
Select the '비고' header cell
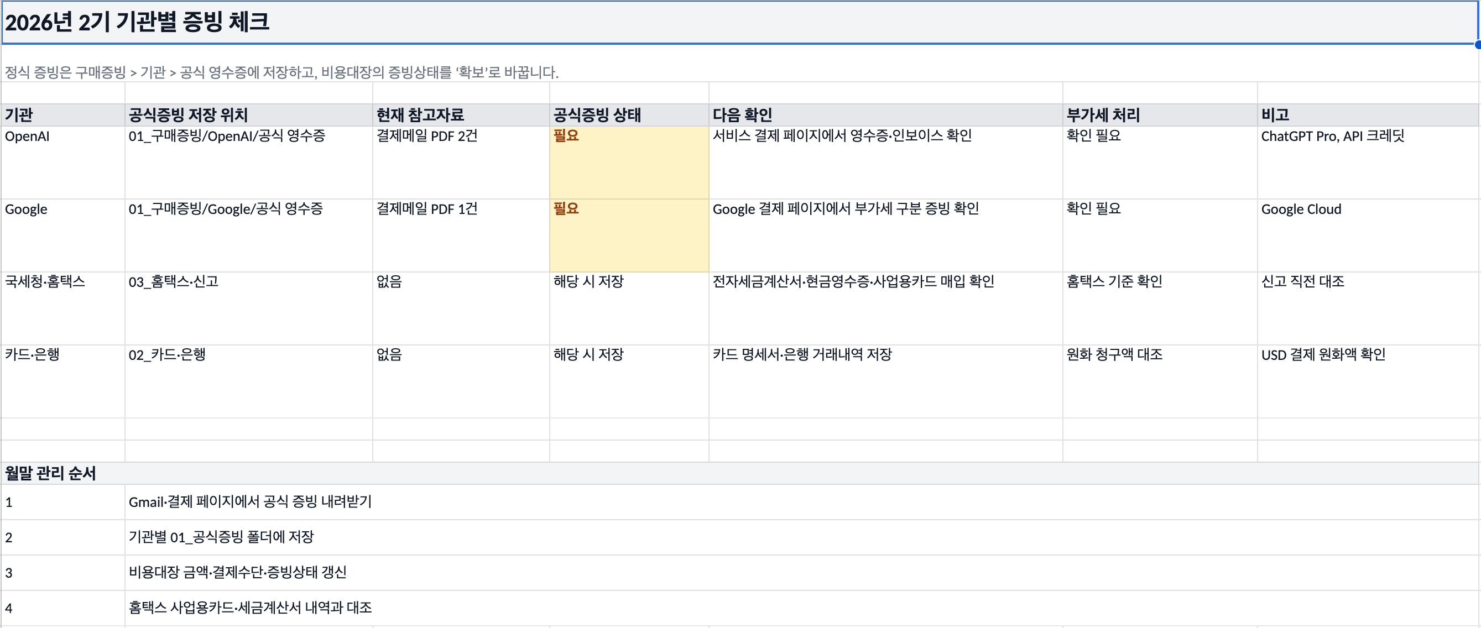click(x=1368, y=115)
